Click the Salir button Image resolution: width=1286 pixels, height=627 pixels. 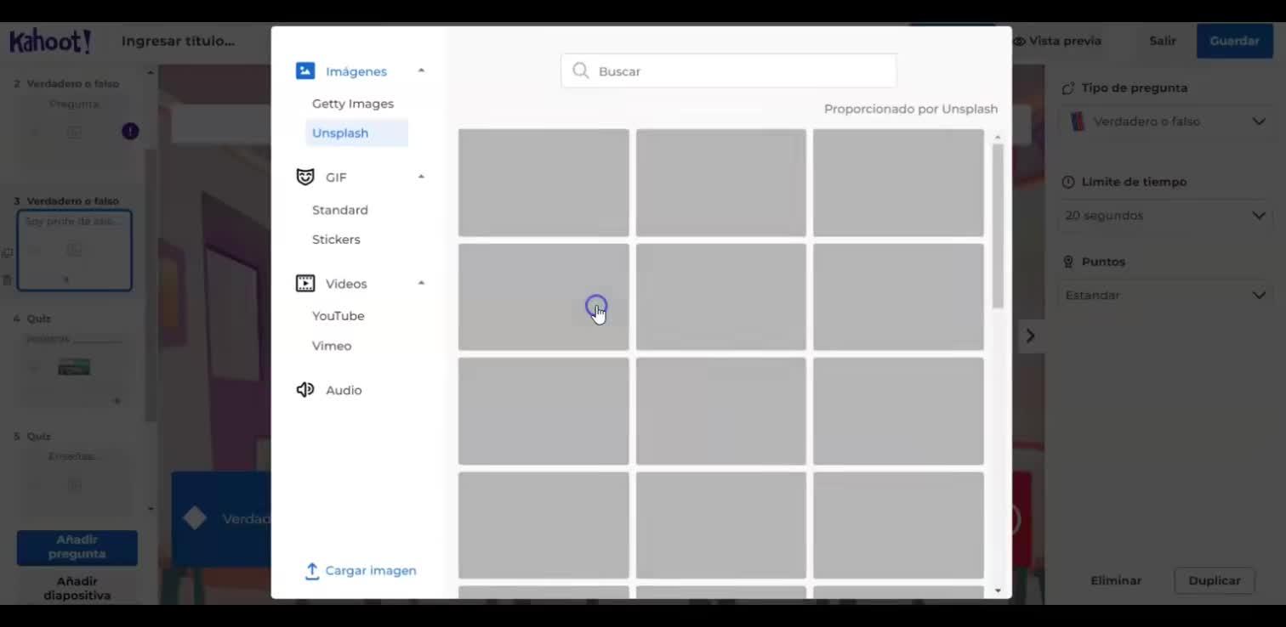point(1163,41)
